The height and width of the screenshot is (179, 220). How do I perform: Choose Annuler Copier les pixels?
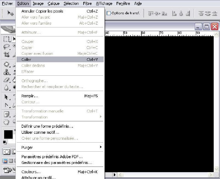click(60, 11)
